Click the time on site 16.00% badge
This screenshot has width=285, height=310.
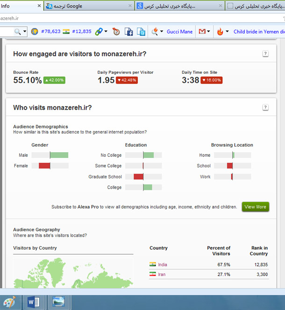tap(211, 80)
